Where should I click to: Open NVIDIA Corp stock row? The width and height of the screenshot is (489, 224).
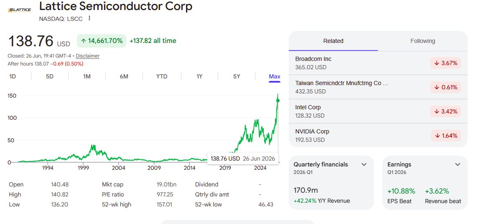coord(378,136)
